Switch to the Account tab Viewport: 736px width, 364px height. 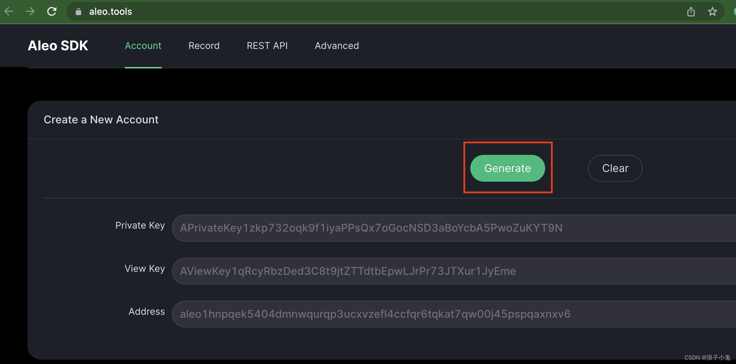click(x=143, y=46)
